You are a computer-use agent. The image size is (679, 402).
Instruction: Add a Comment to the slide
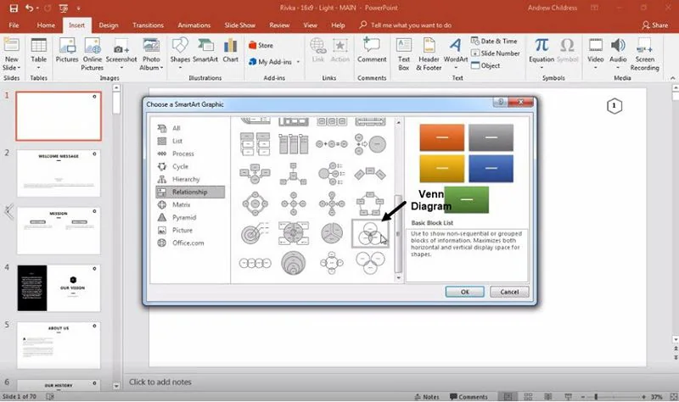click(372, 51)
